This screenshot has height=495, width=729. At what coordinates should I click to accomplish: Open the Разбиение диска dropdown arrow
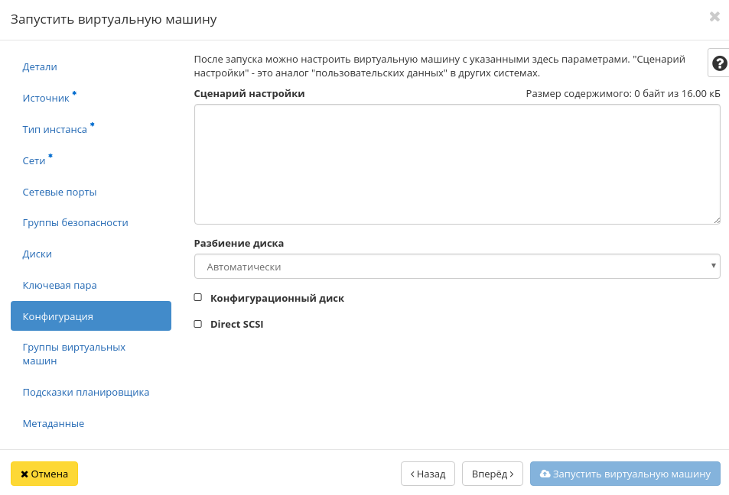[713, 266]
